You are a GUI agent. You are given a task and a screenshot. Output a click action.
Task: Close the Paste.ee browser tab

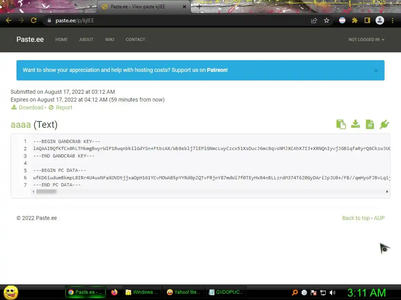coord(184,7)
